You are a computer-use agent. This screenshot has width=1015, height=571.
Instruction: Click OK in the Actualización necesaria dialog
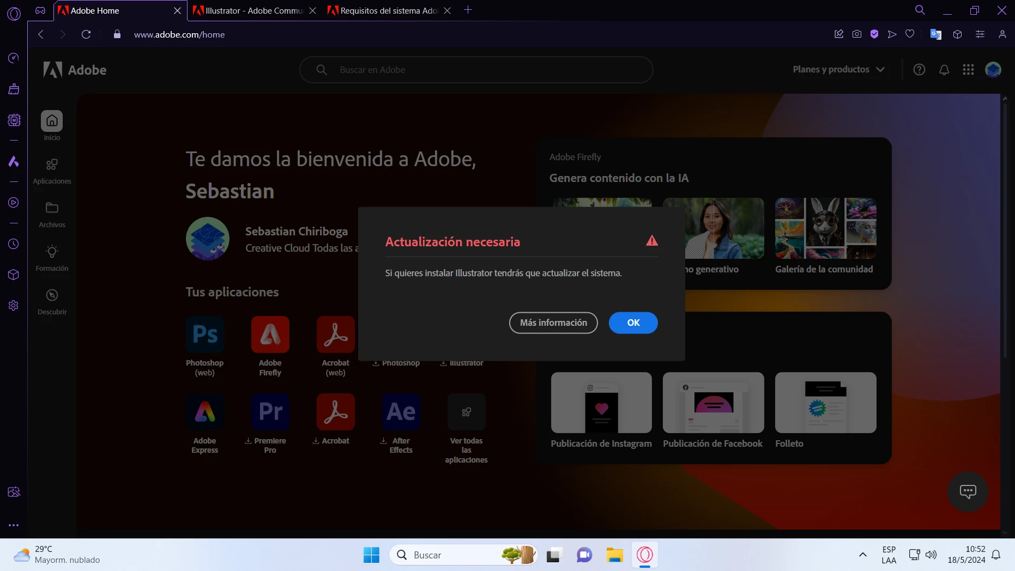click(x=633, y=323)
